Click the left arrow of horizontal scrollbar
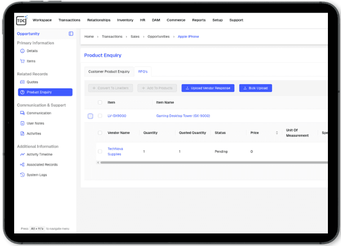Screen dimensions: 341x246 (x=98, y=162)
